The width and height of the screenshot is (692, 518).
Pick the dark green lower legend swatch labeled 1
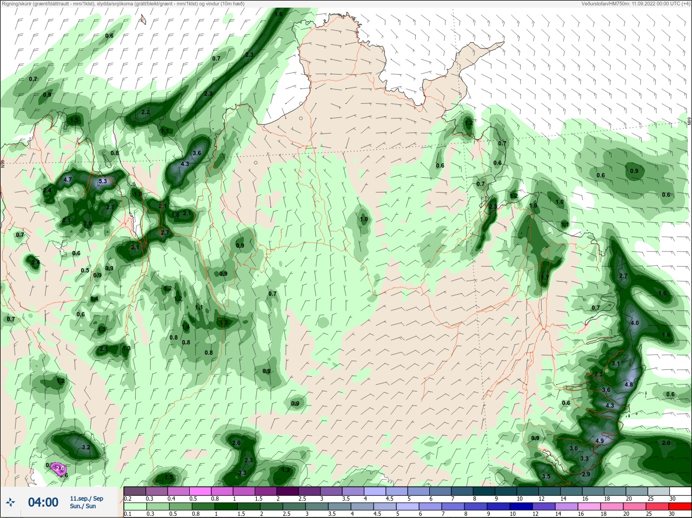[x=226, y=507]
